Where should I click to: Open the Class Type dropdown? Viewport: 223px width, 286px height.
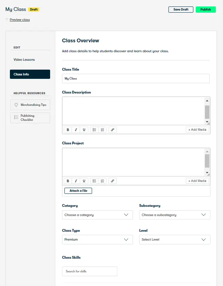point(97,240)
